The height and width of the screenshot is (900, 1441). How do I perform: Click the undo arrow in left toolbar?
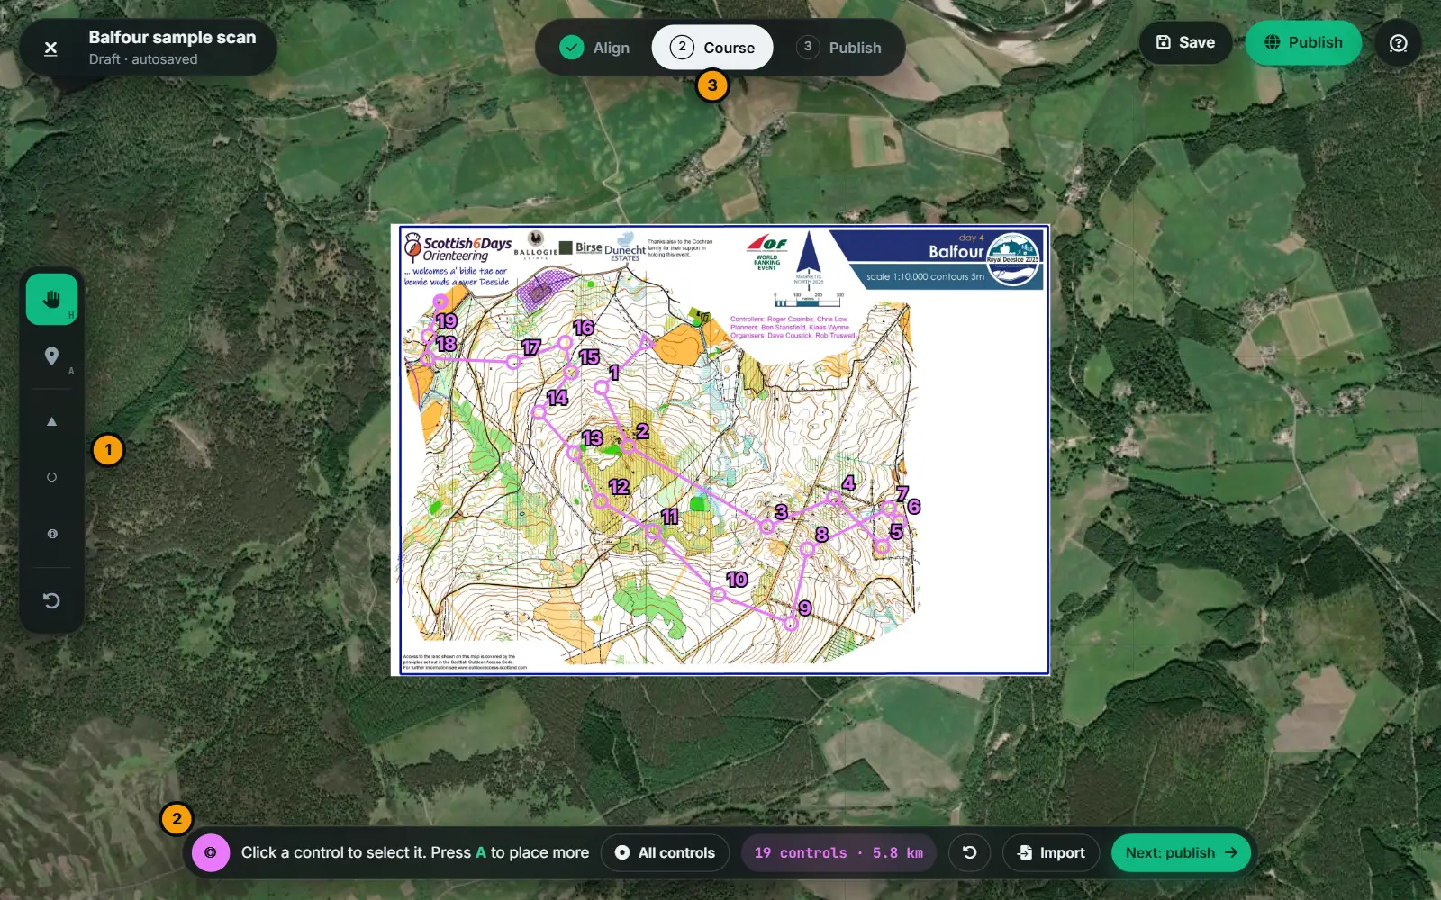[x=51, y=600]
